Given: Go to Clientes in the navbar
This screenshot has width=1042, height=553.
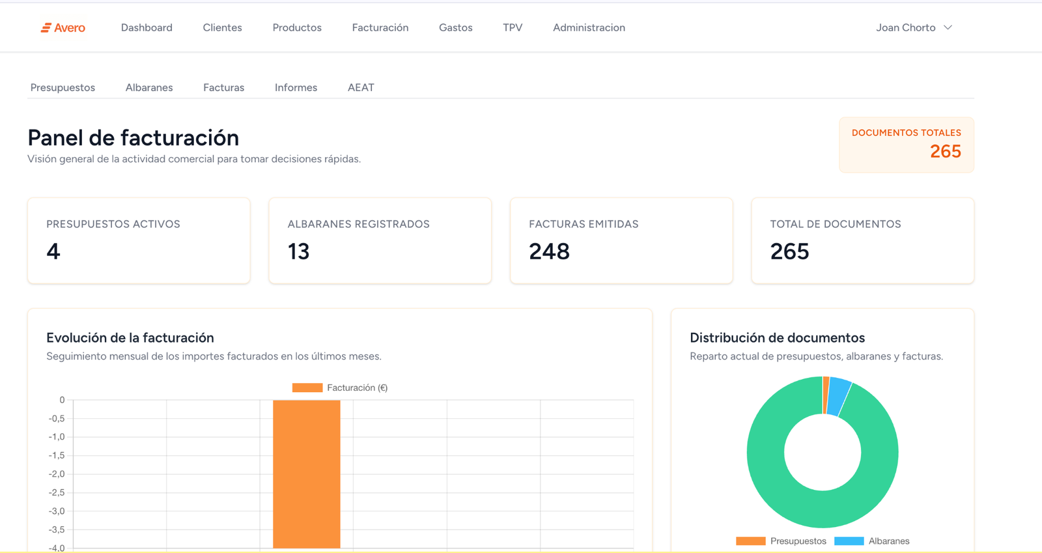Looking at the screenshot, I should 222,27.
